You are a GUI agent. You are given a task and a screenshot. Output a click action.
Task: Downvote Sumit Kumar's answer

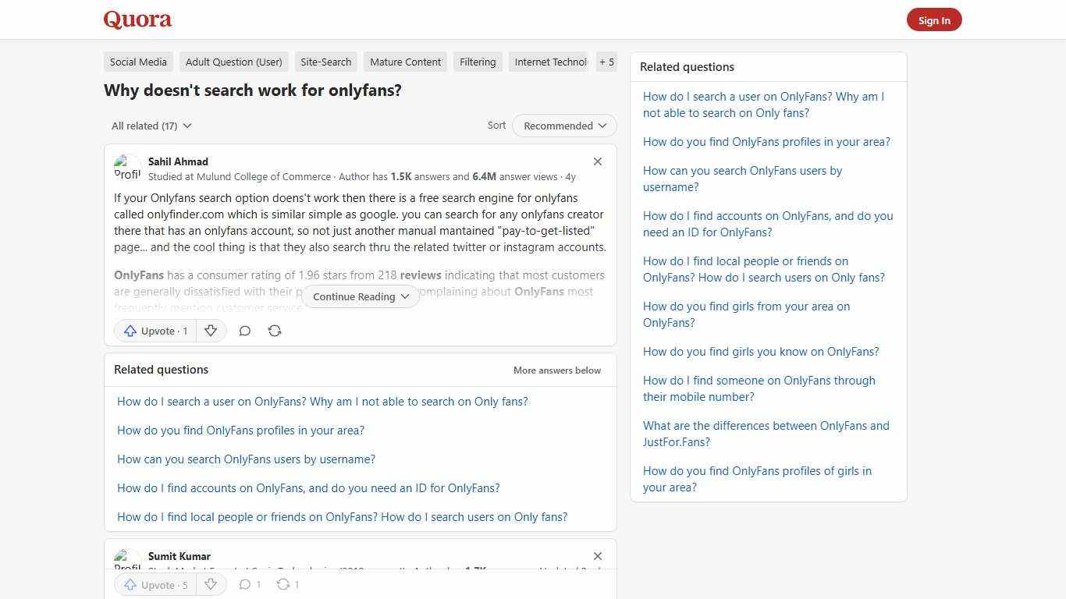pos(211,584)
